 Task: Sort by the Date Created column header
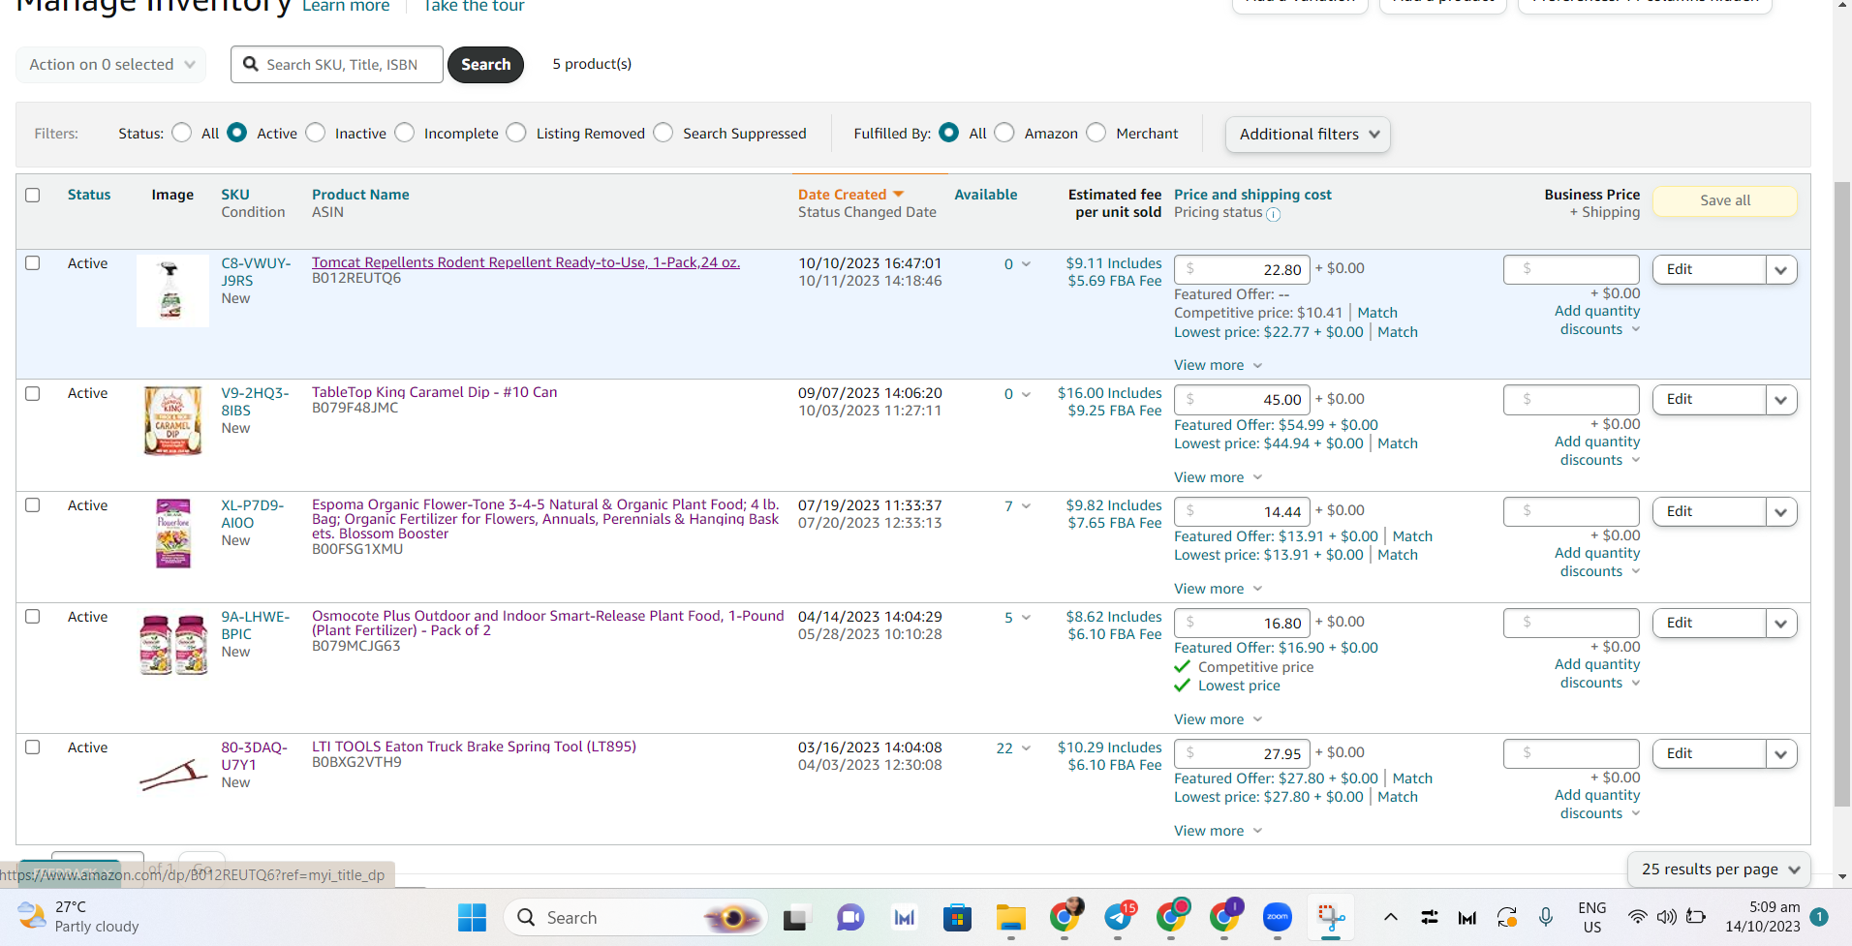pos(842,195)
